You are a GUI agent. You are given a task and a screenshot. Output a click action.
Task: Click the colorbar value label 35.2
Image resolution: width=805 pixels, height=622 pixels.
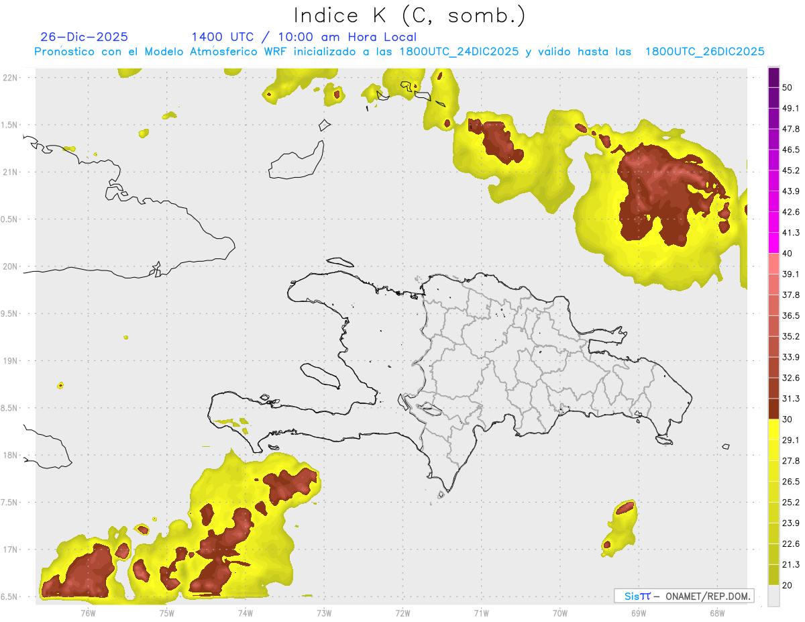coord(791,337)
